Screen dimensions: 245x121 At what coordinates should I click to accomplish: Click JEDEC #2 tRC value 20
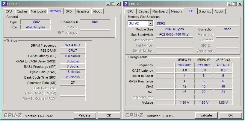(x=204, y=92)
